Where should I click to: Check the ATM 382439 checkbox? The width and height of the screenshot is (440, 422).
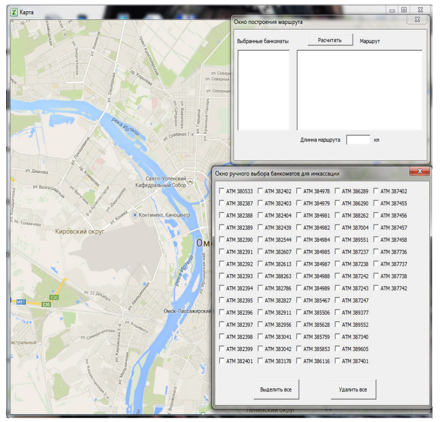point(261,227)
